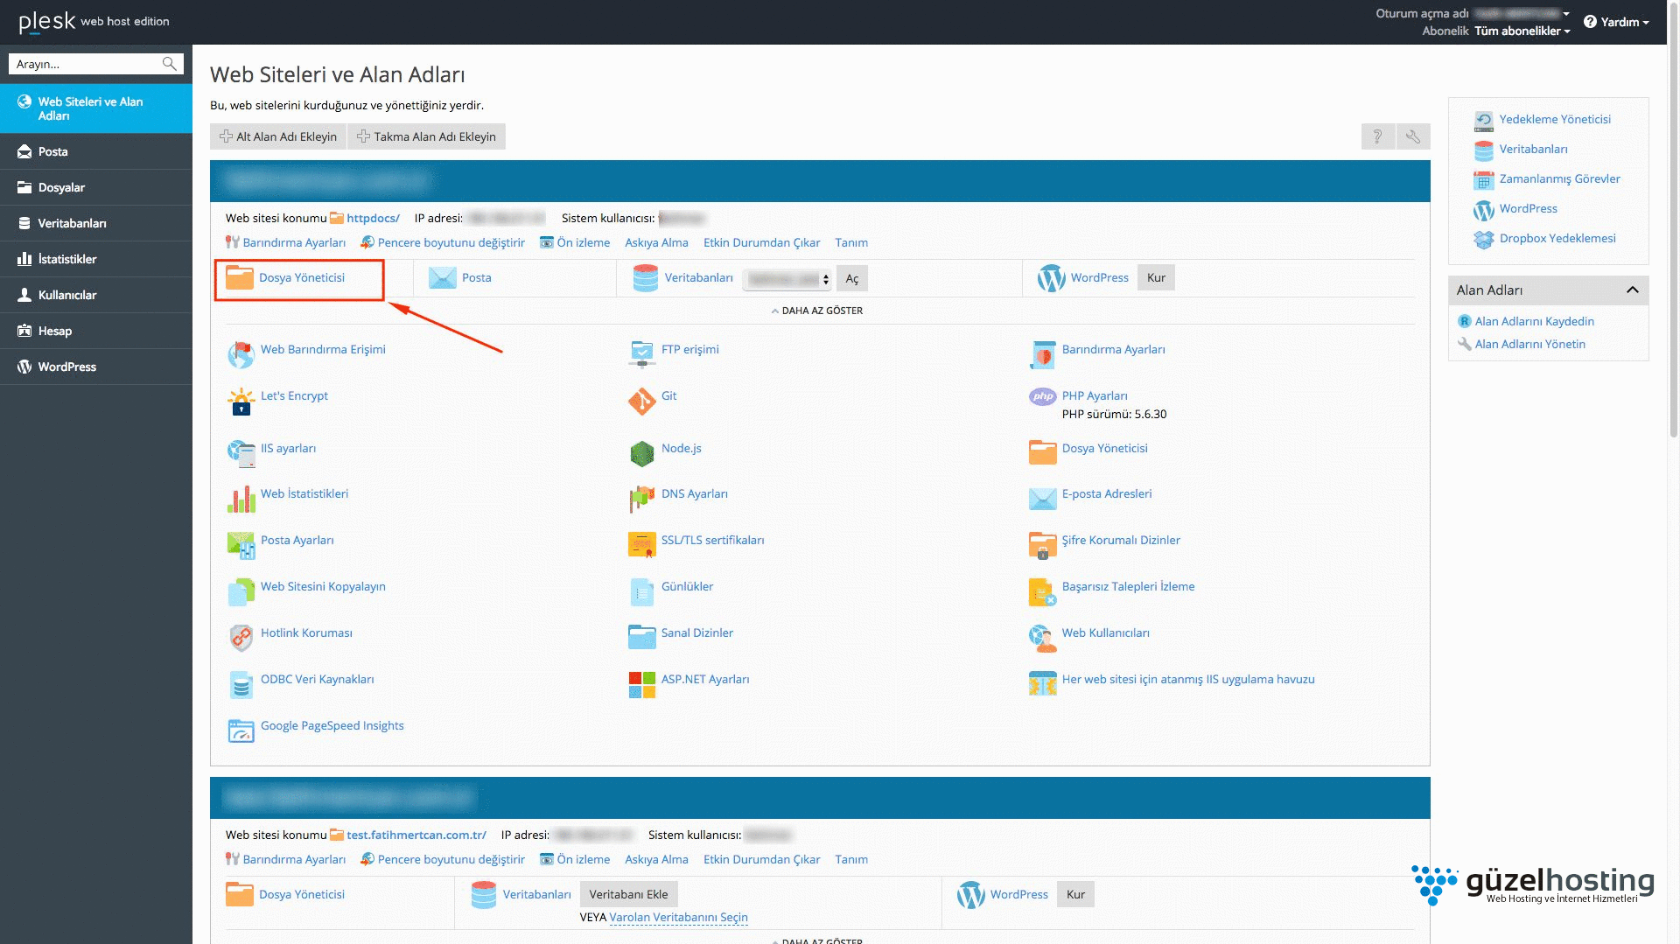Image resolution: width=1680 pixels, height=944 pixels.
Task: Click Kur next to first WordPress
Action: pos(1156,277)
